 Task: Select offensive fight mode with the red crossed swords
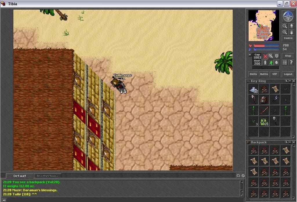tap(265, 56)
